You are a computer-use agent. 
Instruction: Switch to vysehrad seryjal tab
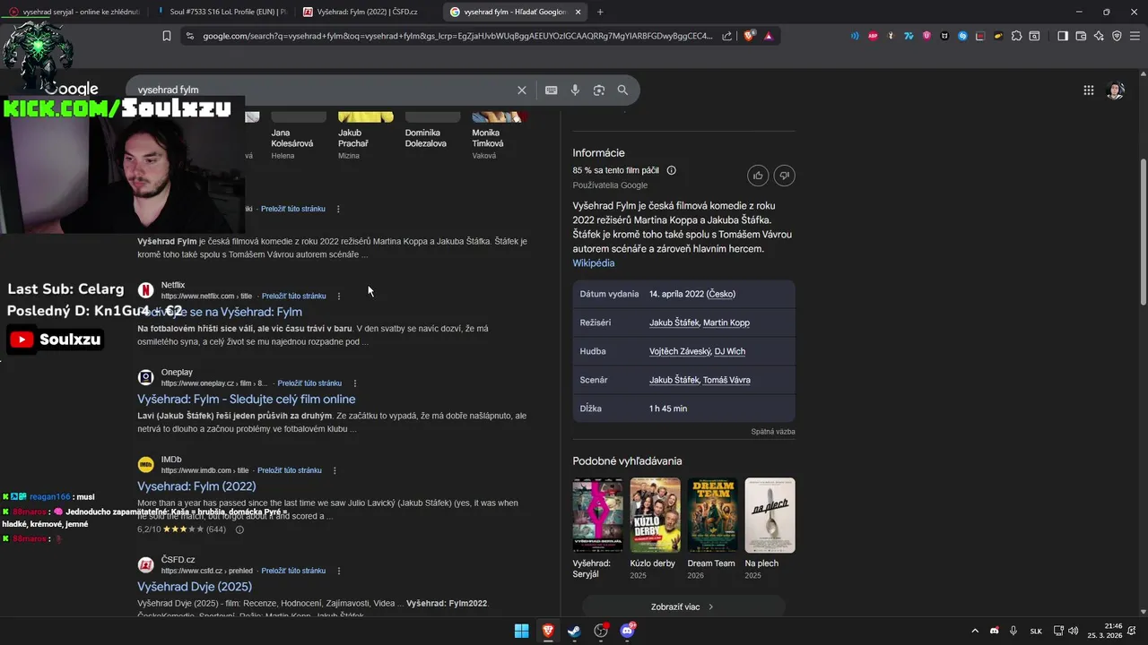coord(74,12)
